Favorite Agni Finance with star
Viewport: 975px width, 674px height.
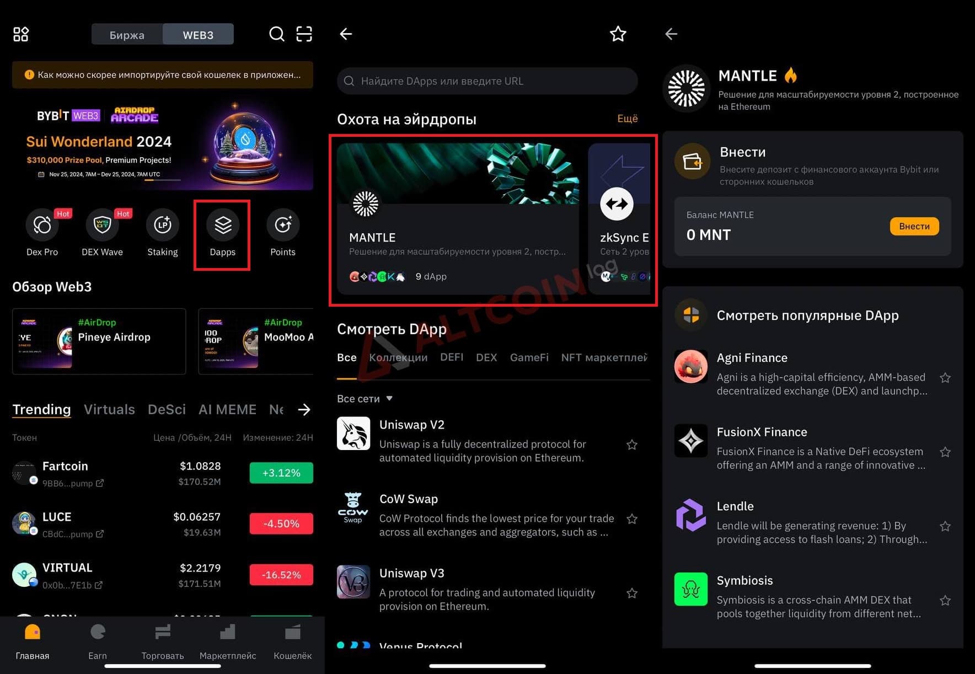[x=945, y=378]
